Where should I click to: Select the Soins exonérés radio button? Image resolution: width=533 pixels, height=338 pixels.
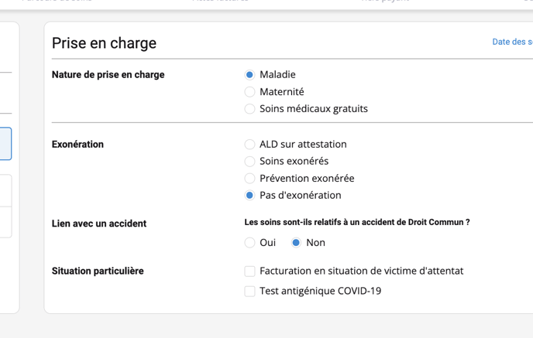(x=249, y=162)
